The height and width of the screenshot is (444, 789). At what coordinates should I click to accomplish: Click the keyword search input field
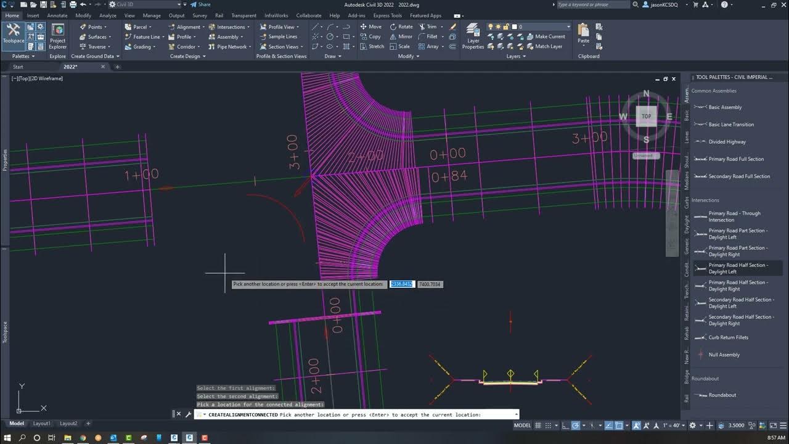tap(592, 4)
